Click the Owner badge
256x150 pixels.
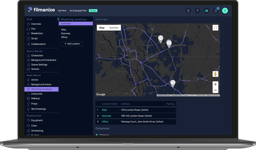(93, 11)
